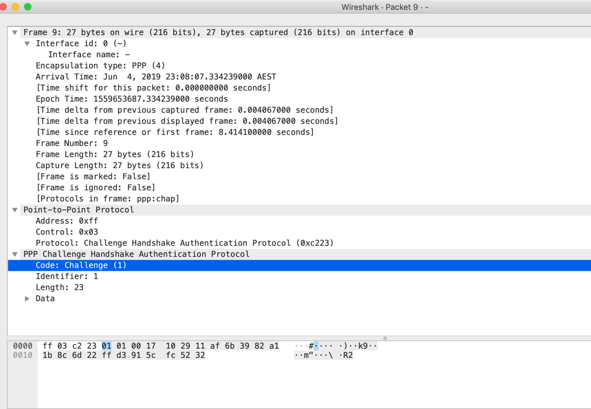
Task: Select the Length: 23 field
Action: point(60,287)
